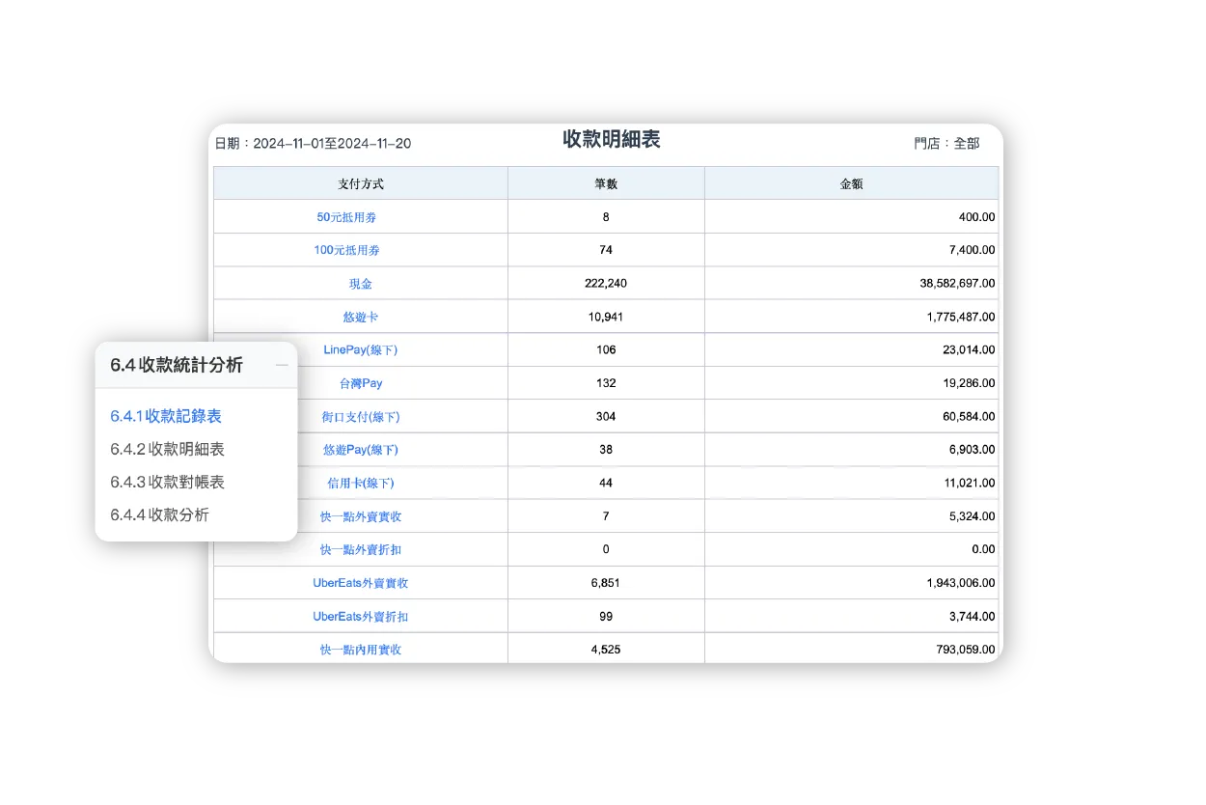Image resolution: width=1206 pixels, height=805 pixels.
Task: Open 6.4.4 收款分析 menu item
Action: [159, 514]
